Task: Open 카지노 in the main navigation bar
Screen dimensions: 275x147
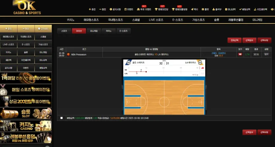Action: coord(70,20)
